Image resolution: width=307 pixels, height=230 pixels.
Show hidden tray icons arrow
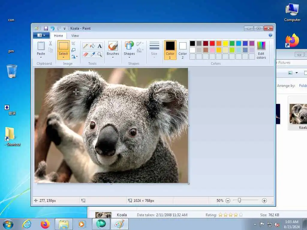click(255, 224)
